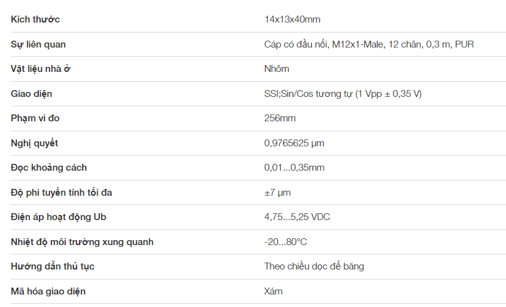Click the 'Đọc khoảng cách' label
This screenshot has height=307, width=506.
pos(49,168)
